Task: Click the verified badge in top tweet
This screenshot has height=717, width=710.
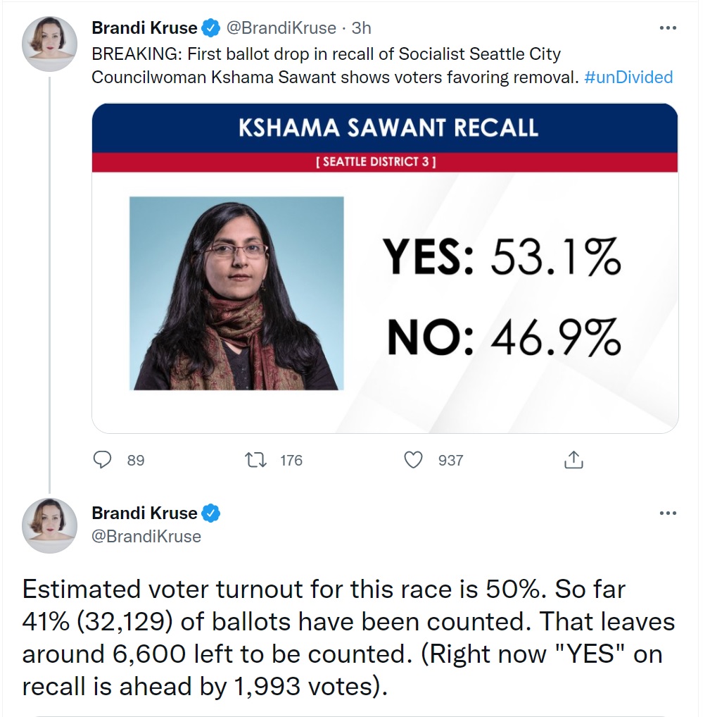Action: [210, 28]
